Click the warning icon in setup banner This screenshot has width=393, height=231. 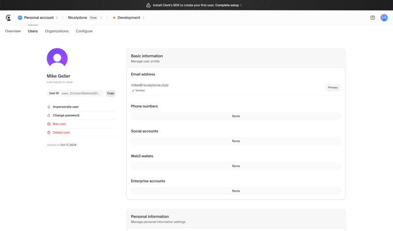pyautogui.click(x=148, y=5)
